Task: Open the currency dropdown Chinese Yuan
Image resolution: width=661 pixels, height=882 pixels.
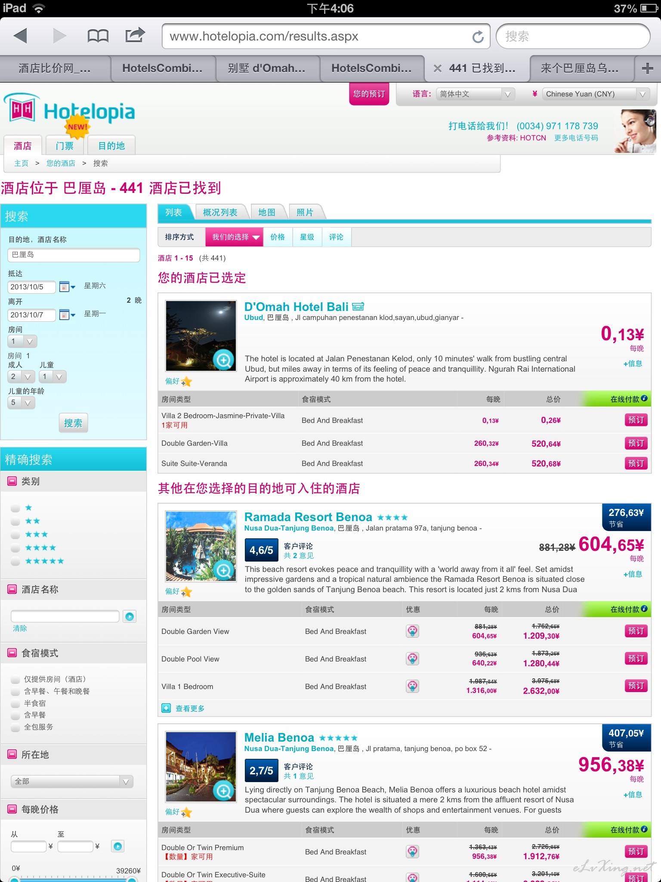Action: coord(596,94)
